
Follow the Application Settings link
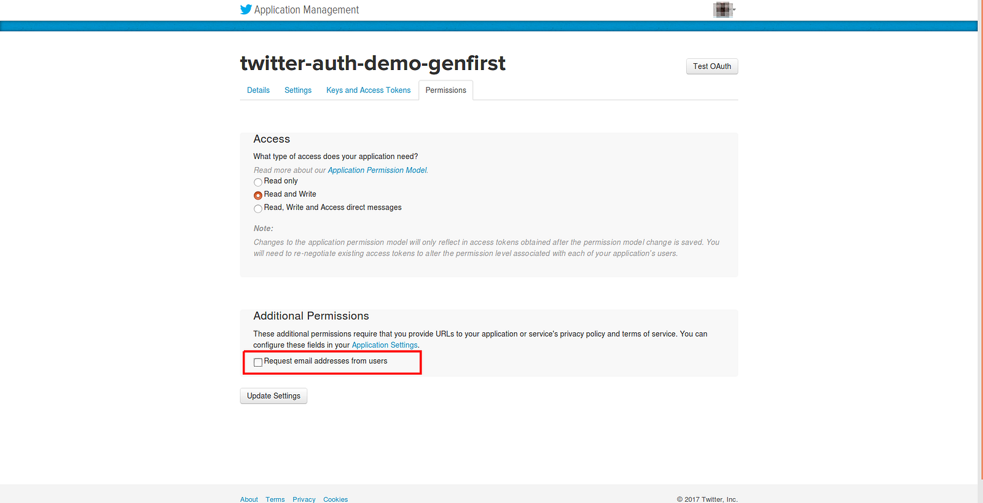[385, 345]
